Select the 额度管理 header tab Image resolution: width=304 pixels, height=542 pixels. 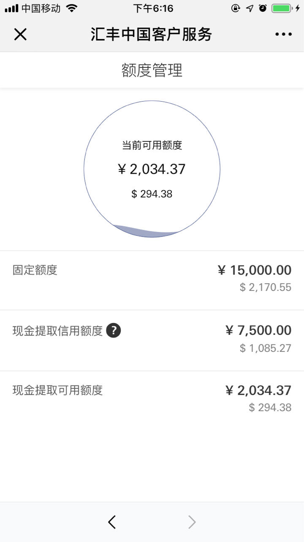(x=152, y=70)
